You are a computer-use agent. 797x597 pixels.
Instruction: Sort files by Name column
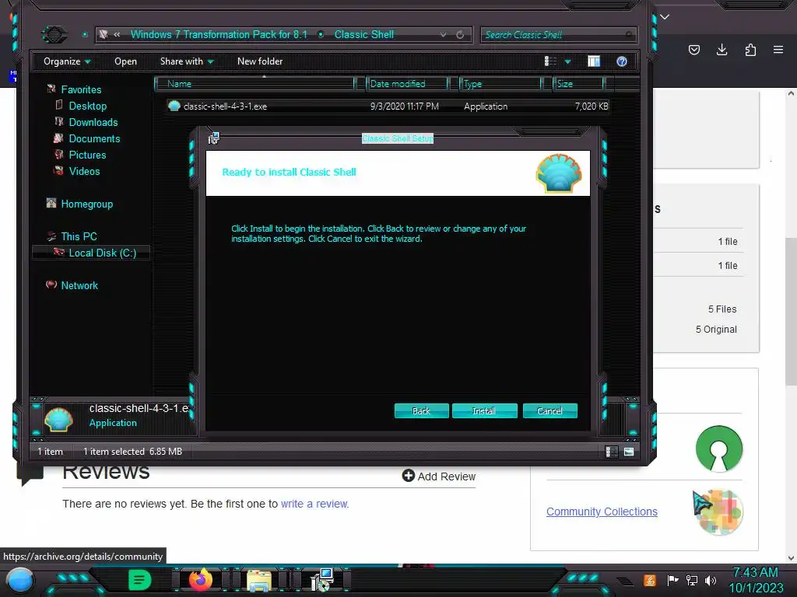[x=255, y=84]
